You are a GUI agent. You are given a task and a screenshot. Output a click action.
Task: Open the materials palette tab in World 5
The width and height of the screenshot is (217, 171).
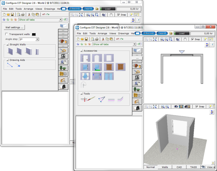tap(137, 66)
